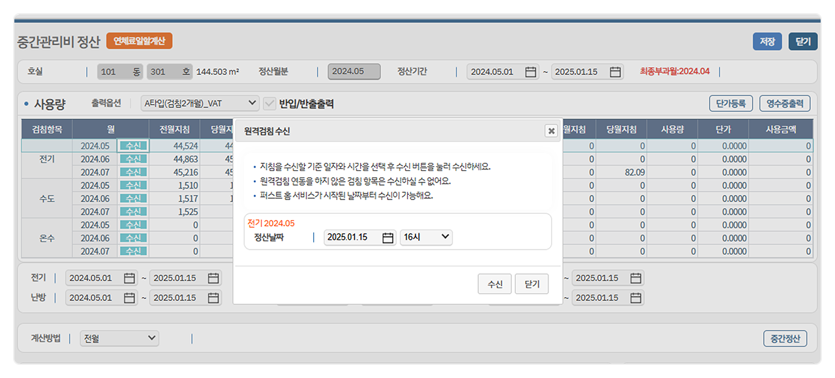Click the 수신 button for 전기 2024.05 row
The width and height of the screenshot is (835, 378).
click(x=133, y=146)
